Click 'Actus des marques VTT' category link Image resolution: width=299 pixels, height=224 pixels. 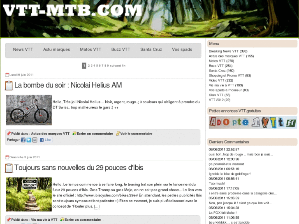pyautogui.click(x=50, y=134)
